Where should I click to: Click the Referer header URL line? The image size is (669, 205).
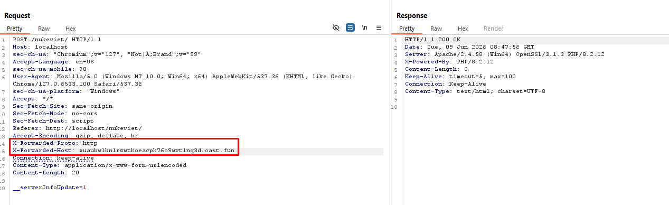click(x=77, y=128)
